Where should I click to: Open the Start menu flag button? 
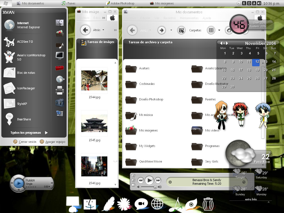[x=6, y=3]
